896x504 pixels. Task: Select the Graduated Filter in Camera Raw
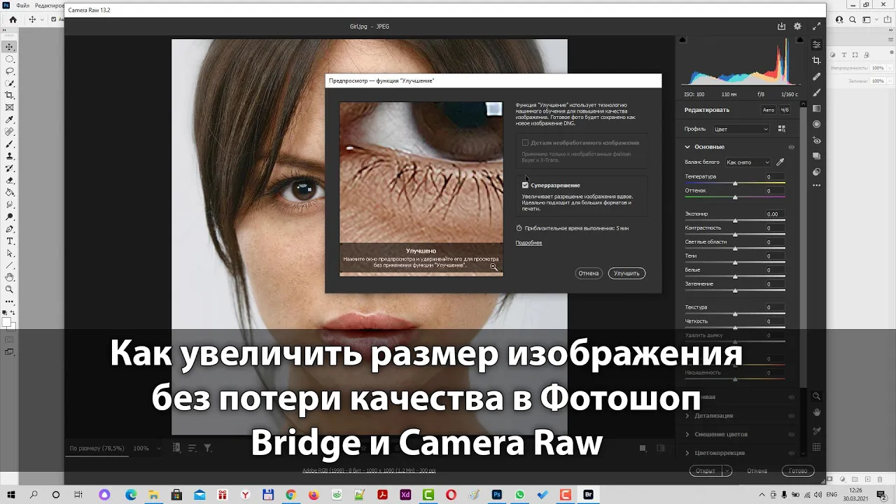tap(816, 108)
